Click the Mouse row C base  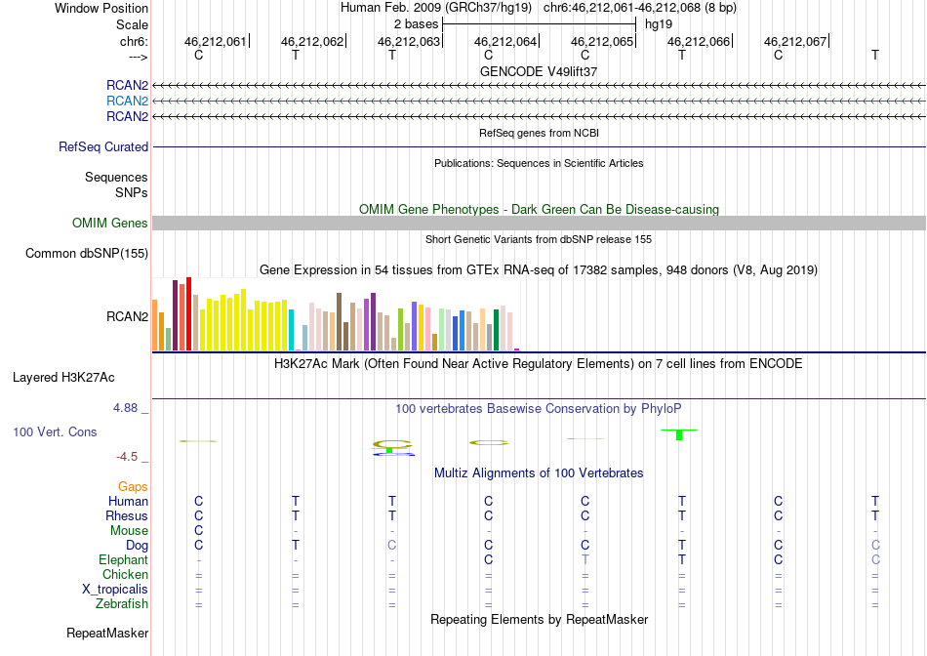pos(199,531)
